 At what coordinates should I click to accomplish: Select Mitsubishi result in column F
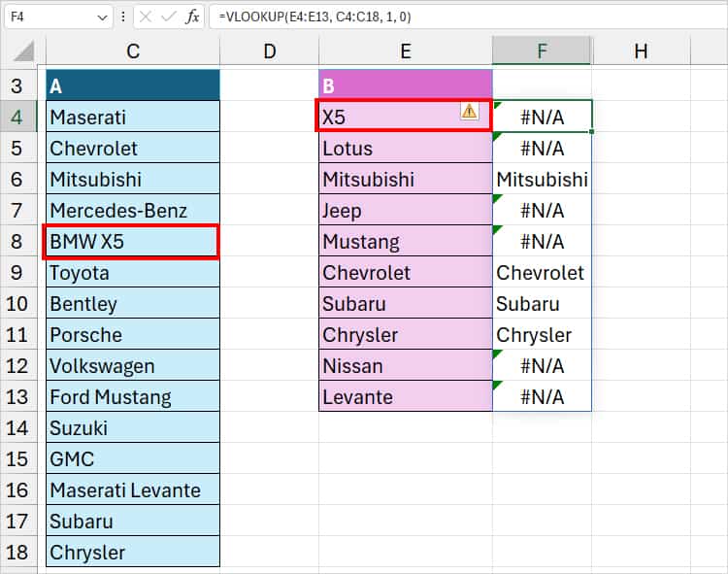(542, 179)
